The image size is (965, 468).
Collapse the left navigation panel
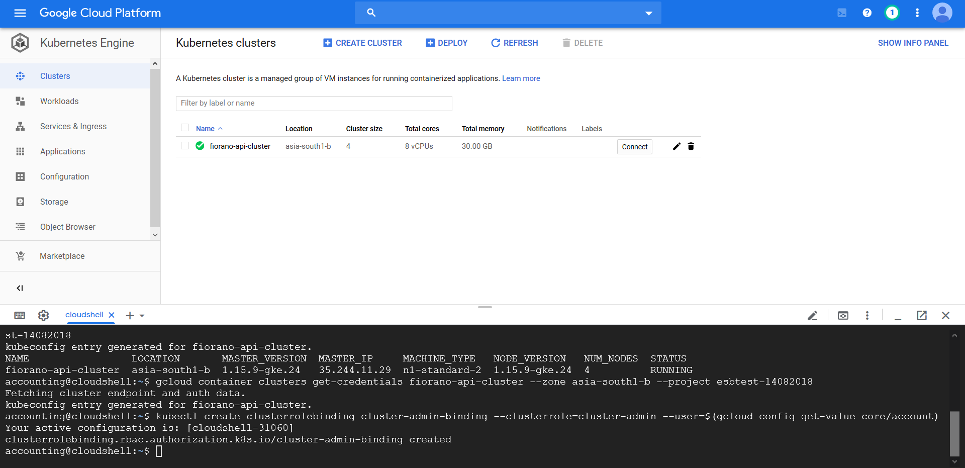(20, 288)
